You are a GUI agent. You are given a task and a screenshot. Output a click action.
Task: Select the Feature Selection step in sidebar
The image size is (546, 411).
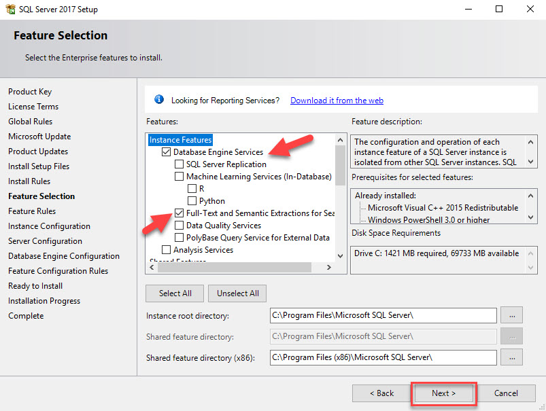41,196
